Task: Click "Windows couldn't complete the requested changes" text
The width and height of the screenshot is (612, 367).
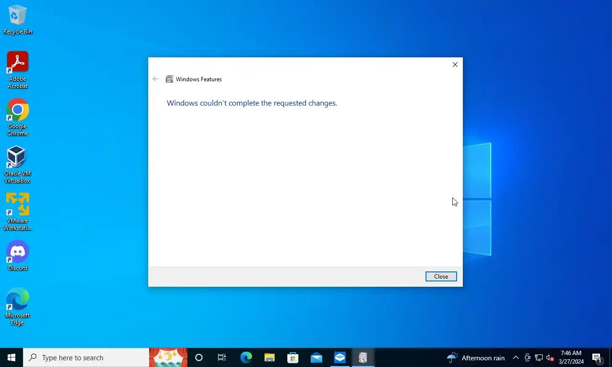Action: (x=252, y=103)
